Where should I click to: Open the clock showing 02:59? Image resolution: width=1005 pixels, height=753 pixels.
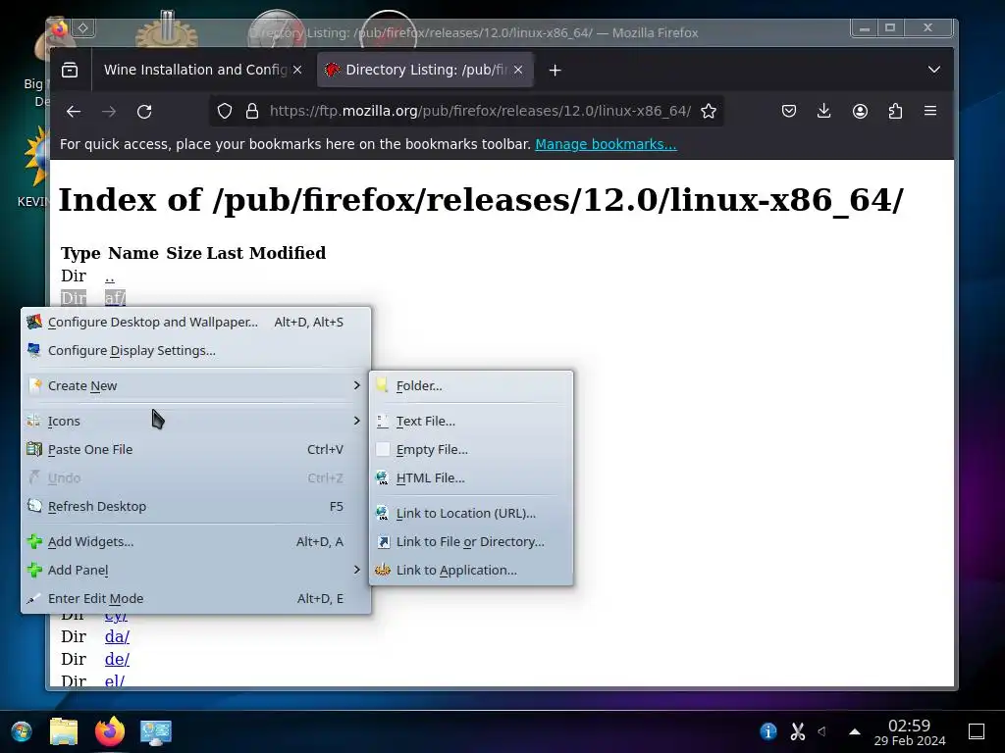tap(910, 731)
